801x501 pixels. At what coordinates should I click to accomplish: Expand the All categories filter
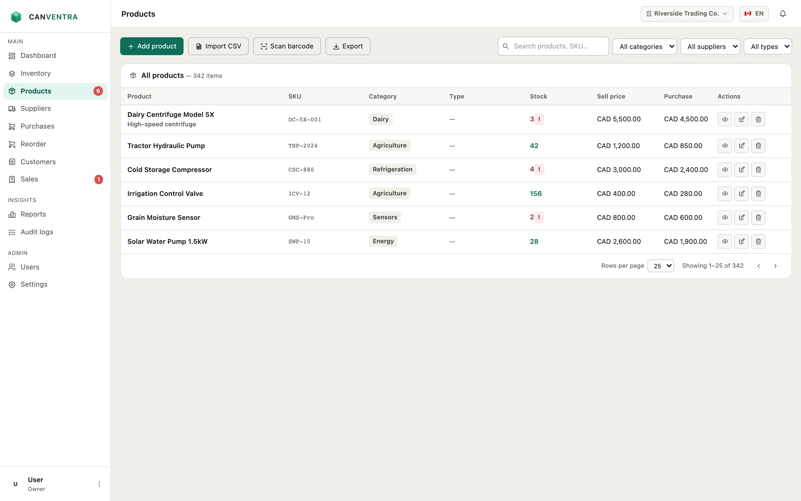[x=644, y=46]
